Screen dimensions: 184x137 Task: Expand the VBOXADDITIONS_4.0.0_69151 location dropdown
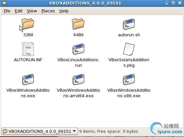point(40,131)
